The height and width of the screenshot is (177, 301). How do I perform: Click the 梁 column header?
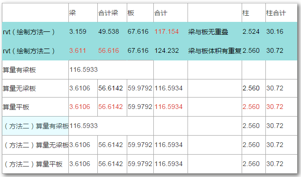pyautogui.click(x=73, y=13)
